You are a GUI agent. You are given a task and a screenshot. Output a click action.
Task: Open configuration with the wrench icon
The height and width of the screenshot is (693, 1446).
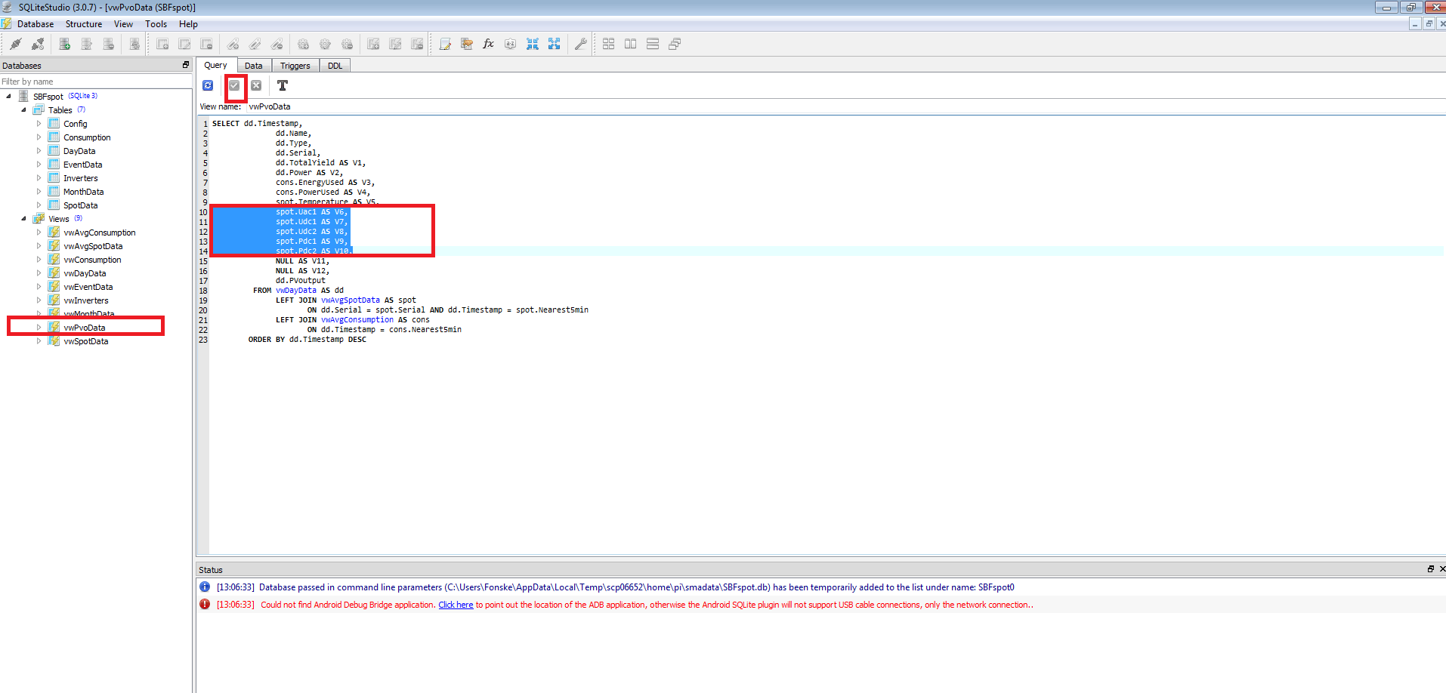[581, 44]
